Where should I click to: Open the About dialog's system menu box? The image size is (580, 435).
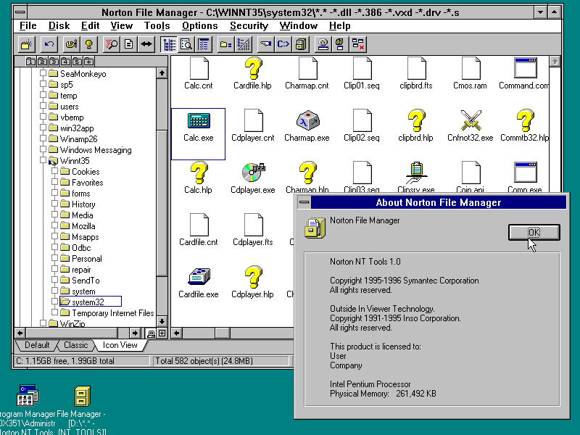click(x=304, y=202)
